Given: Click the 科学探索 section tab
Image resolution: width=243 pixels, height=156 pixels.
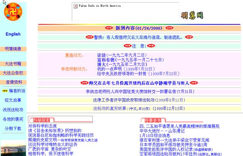Looking at the screenshot, I should coord(42,120).
